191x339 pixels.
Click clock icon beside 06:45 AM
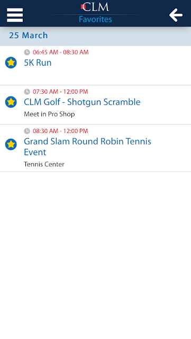[27, 52]
